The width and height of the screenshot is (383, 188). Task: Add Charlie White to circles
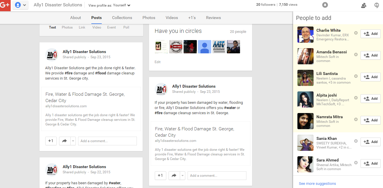(371, 34)
